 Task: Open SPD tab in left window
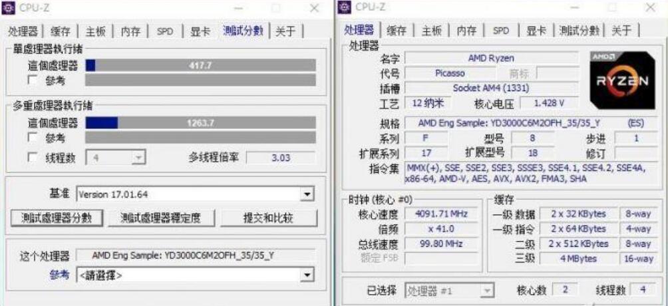(165, 31)
